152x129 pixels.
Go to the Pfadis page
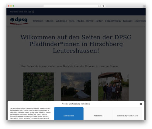coord(80,21)
